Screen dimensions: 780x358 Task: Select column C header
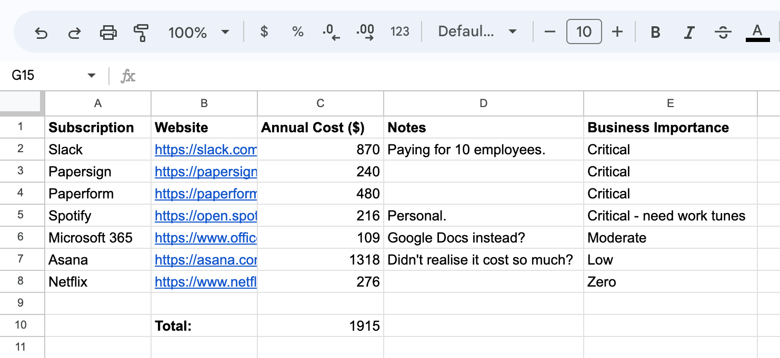[321, 103]
